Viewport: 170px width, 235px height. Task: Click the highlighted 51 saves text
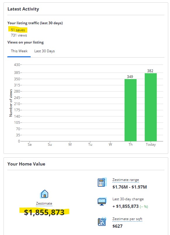coord(18,30)
